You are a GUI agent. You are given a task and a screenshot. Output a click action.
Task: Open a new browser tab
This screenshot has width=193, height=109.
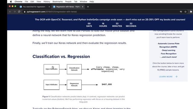88,7
